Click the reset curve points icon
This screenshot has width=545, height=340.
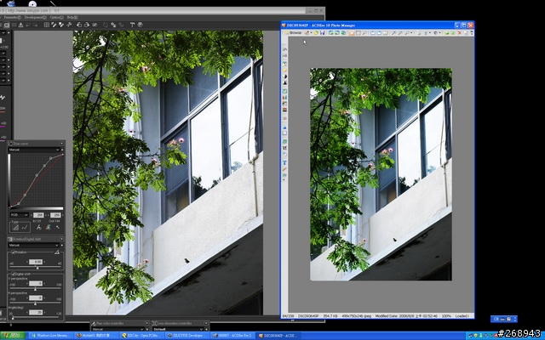pyautogui.click(x=58, y=228)
